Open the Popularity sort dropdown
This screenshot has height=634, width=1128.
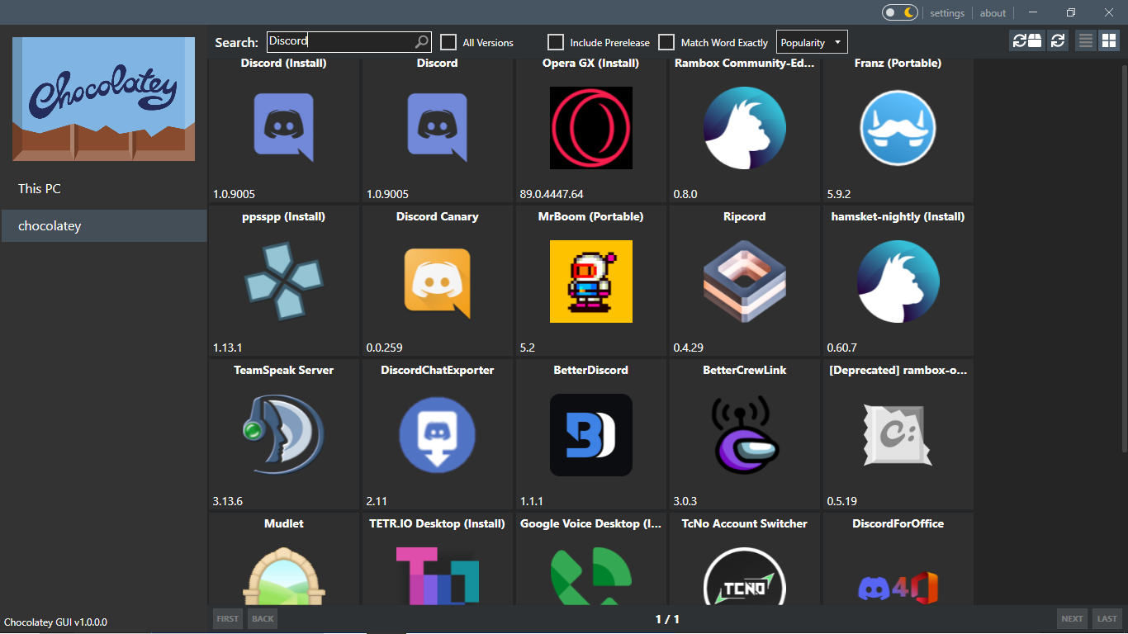pos(812,42)
